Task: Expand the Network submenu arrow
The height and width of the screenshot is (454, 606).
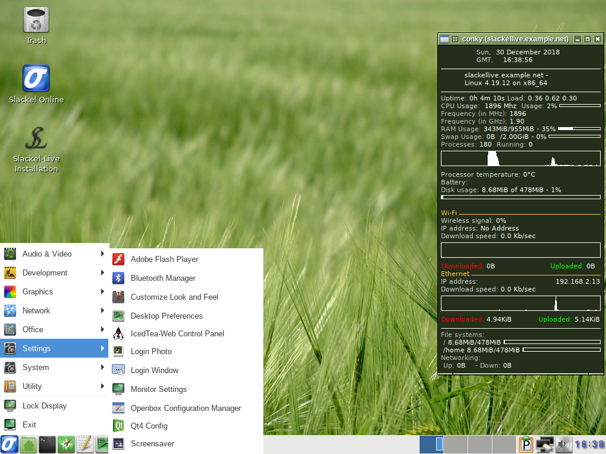Action: [102, 310]
